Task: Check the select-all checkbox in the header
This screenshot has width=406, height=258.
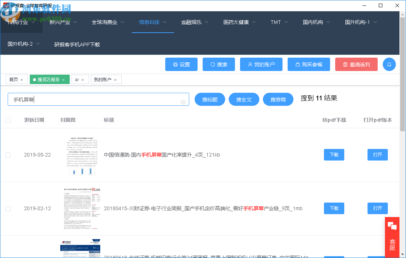Action: click(x=8, y=120)
